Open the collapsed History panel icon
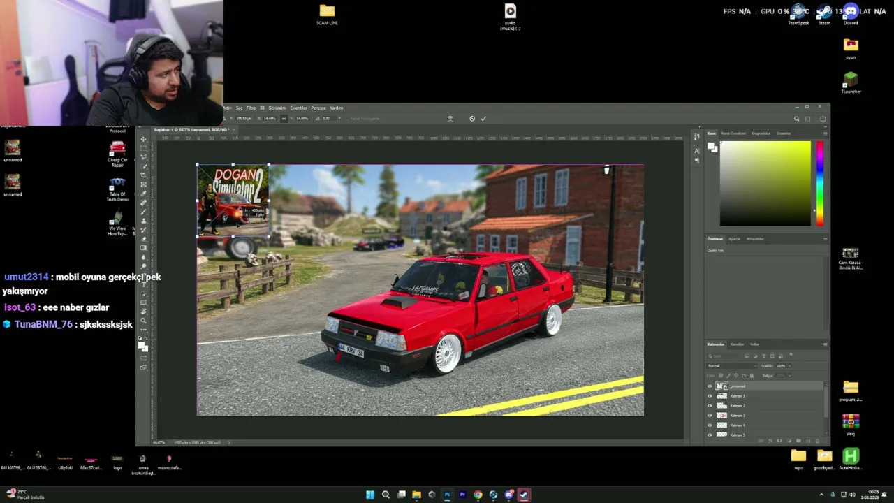 coord(696,136)
